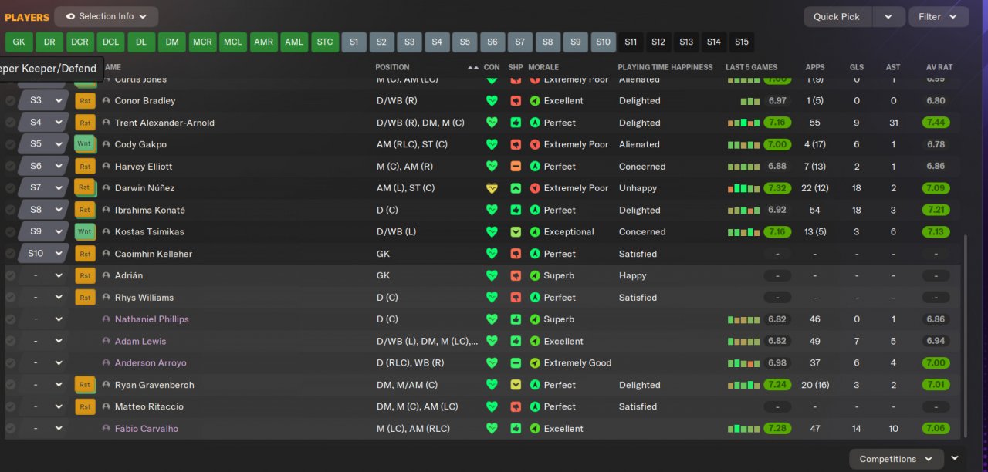
Task: Open Adam Lewis player profile
Action: (x=140, y=341)
